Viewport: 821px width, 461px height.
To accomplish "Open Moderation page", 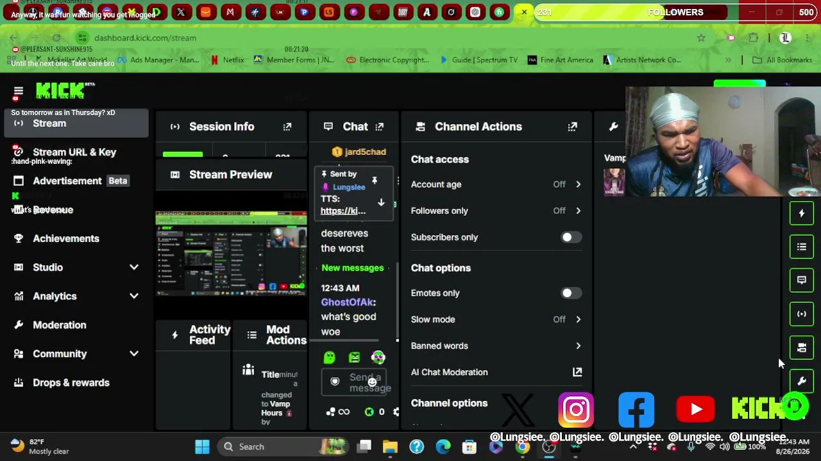I will 76,325.
